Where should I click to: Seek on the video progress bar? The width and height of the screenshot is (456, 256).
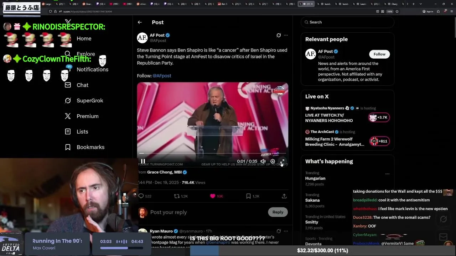pyautogui.click(x=213, y=154)
